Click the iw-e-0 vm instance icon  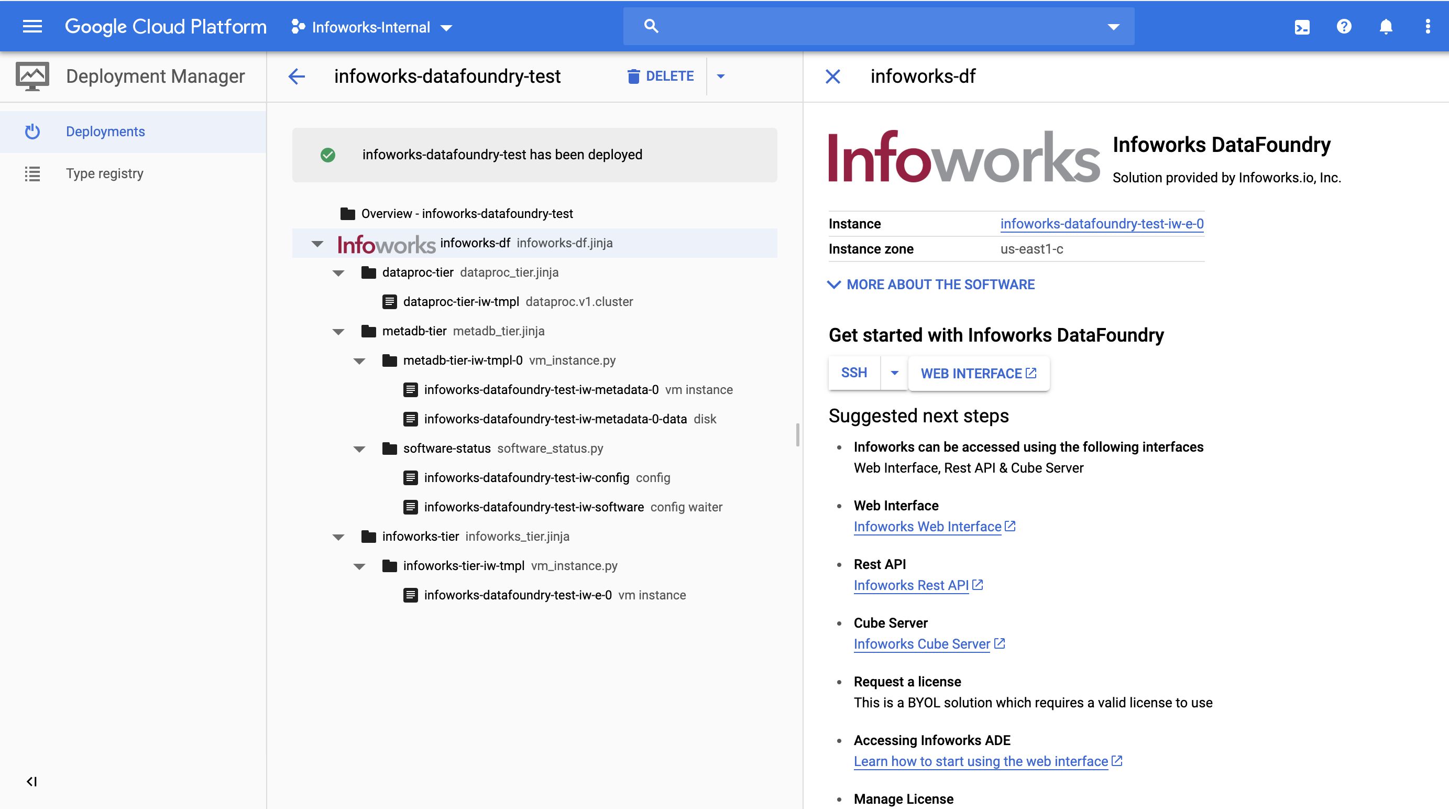(411, 595)
